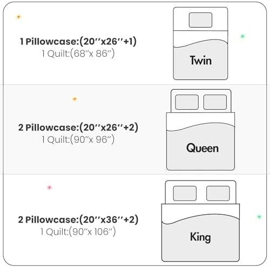This screenshot has height=267, width=270.
Task: Click the green dot beside Twin bed
Action: (242, 36)
